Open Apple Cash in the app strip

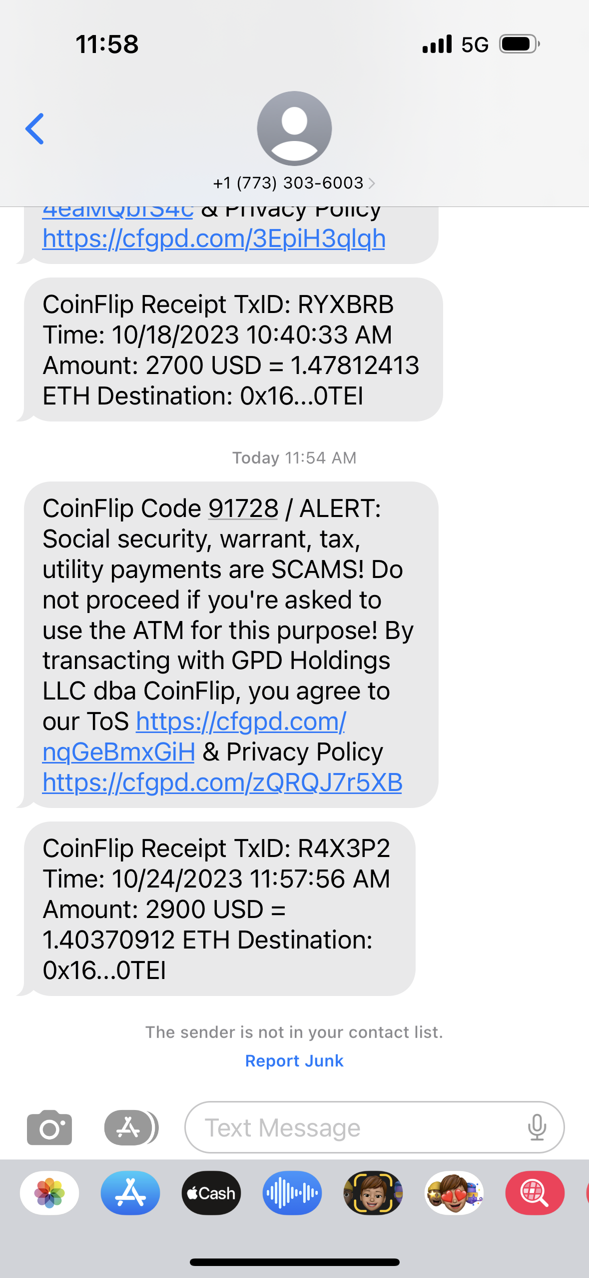click(211, 1193)
